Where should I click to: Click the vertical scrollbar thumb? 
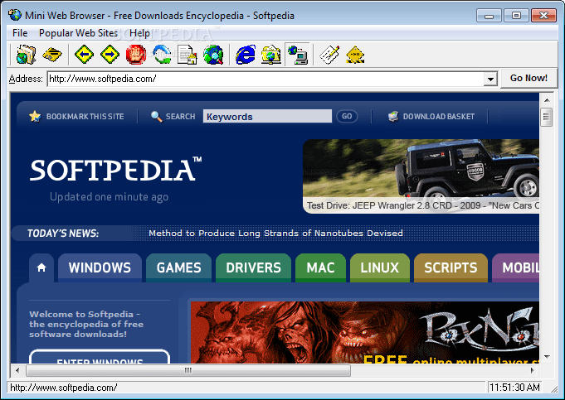point(546,117)
